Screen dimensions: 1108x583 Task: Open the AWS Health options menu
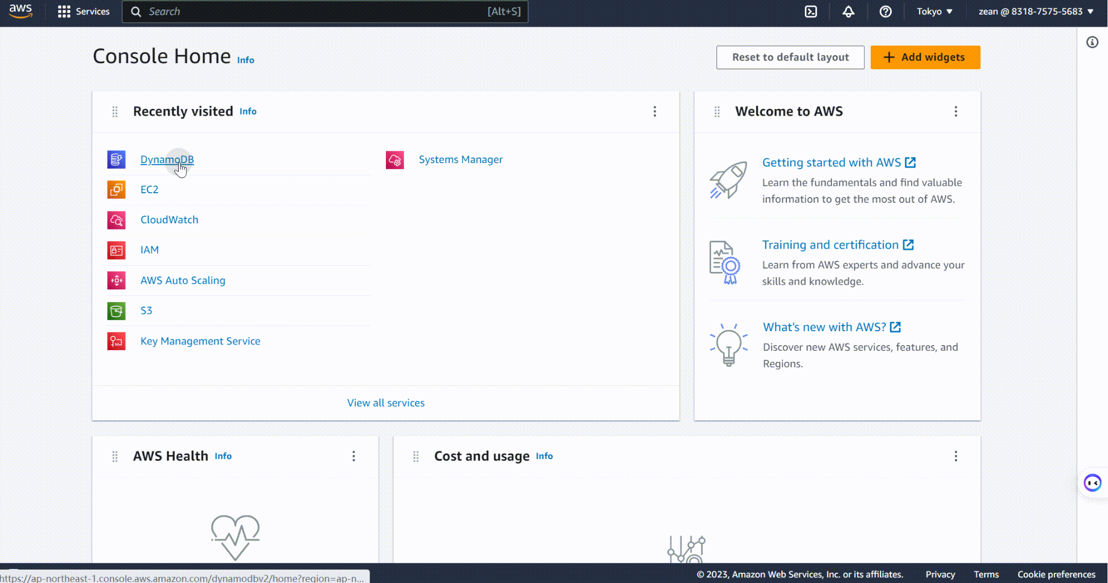354,457
